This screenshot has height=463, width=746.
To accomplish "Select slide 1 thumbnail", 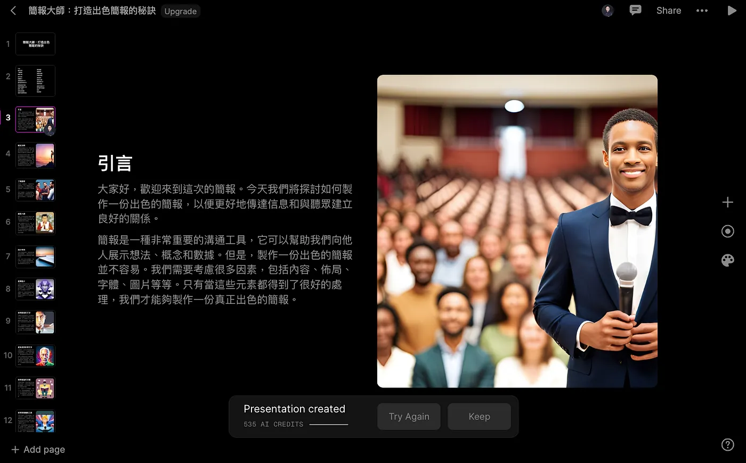I will tap(35, 44).
